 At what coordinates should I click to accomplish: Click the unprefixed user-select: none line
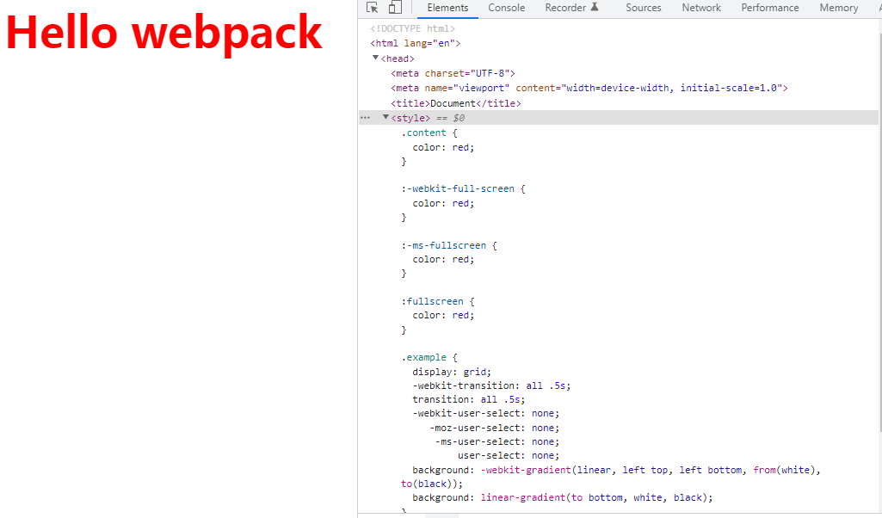click(x=509, y=455)
